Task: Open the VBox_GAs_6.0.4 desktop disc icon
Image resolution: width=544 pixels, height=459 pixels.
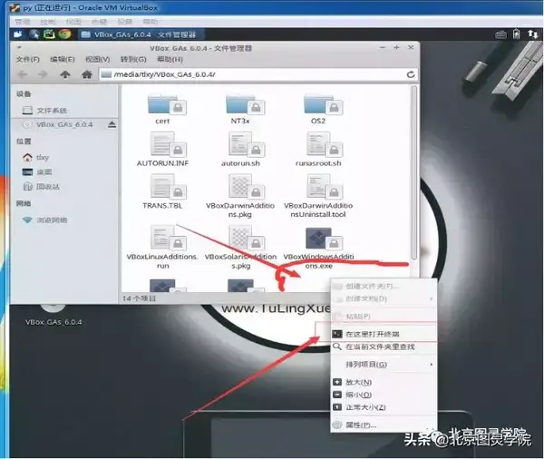Action: pyautogui.click(x=53, y=308)
